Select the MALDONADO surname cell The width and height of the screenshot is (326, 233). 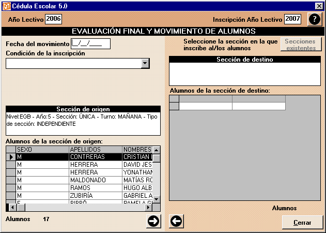tap(96, 180)
